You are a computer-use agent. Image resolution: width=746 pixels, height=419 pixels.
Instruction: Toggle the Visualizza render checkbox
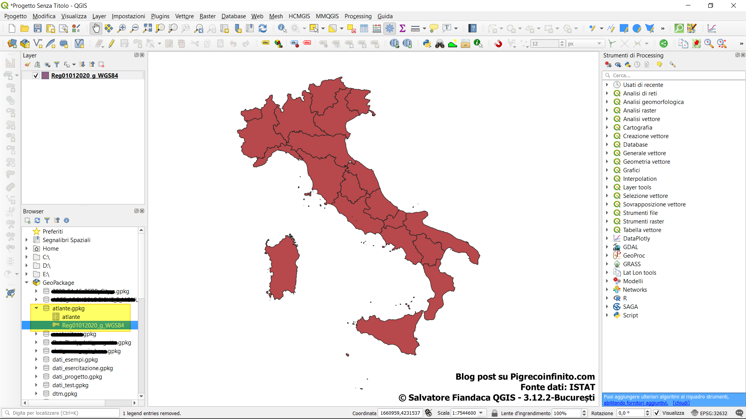click(x=657, y=413)
